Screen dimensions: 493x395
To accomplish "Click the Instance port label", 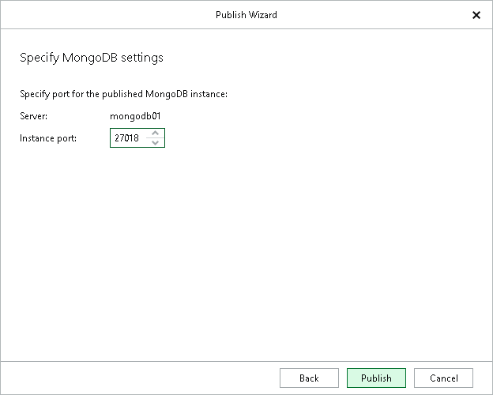I will click(x=47, y=139).
